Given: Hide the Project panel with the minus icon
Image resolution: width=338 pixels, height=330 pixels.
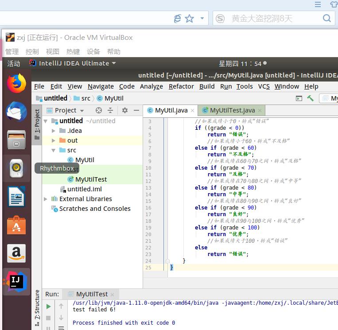Looking at the screenshot, I should [x=136, y=110].
